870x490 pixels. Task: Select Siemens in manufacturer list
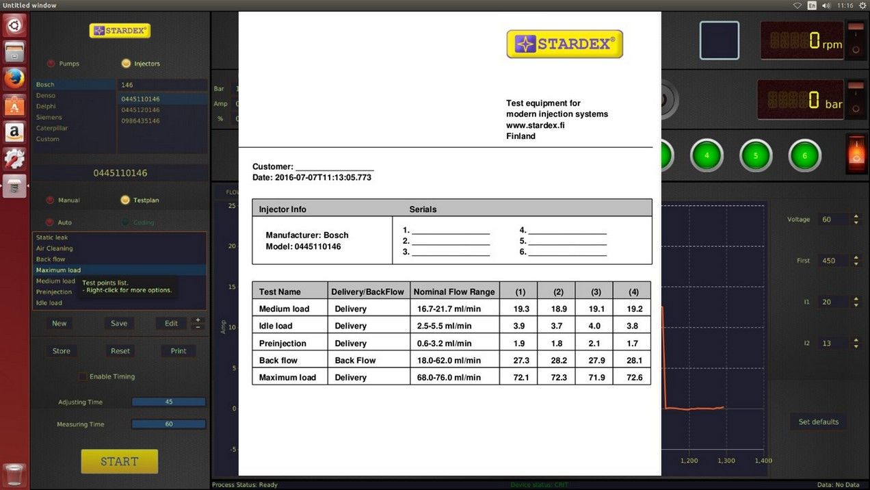click(75, 118)
